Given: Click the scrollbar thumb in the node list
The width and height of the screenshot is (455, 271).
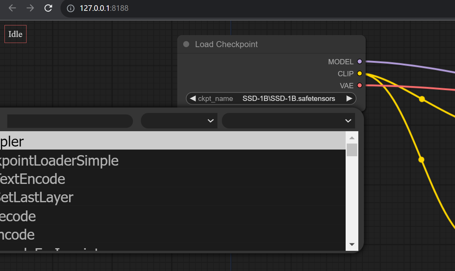Looking at the screenshot, I should click(x=352, y=150).
